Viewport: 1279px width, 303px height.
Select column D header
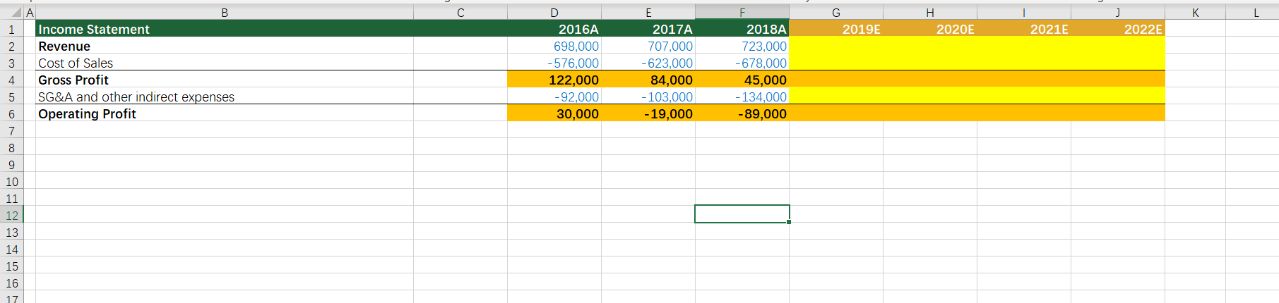coord(554,13)
